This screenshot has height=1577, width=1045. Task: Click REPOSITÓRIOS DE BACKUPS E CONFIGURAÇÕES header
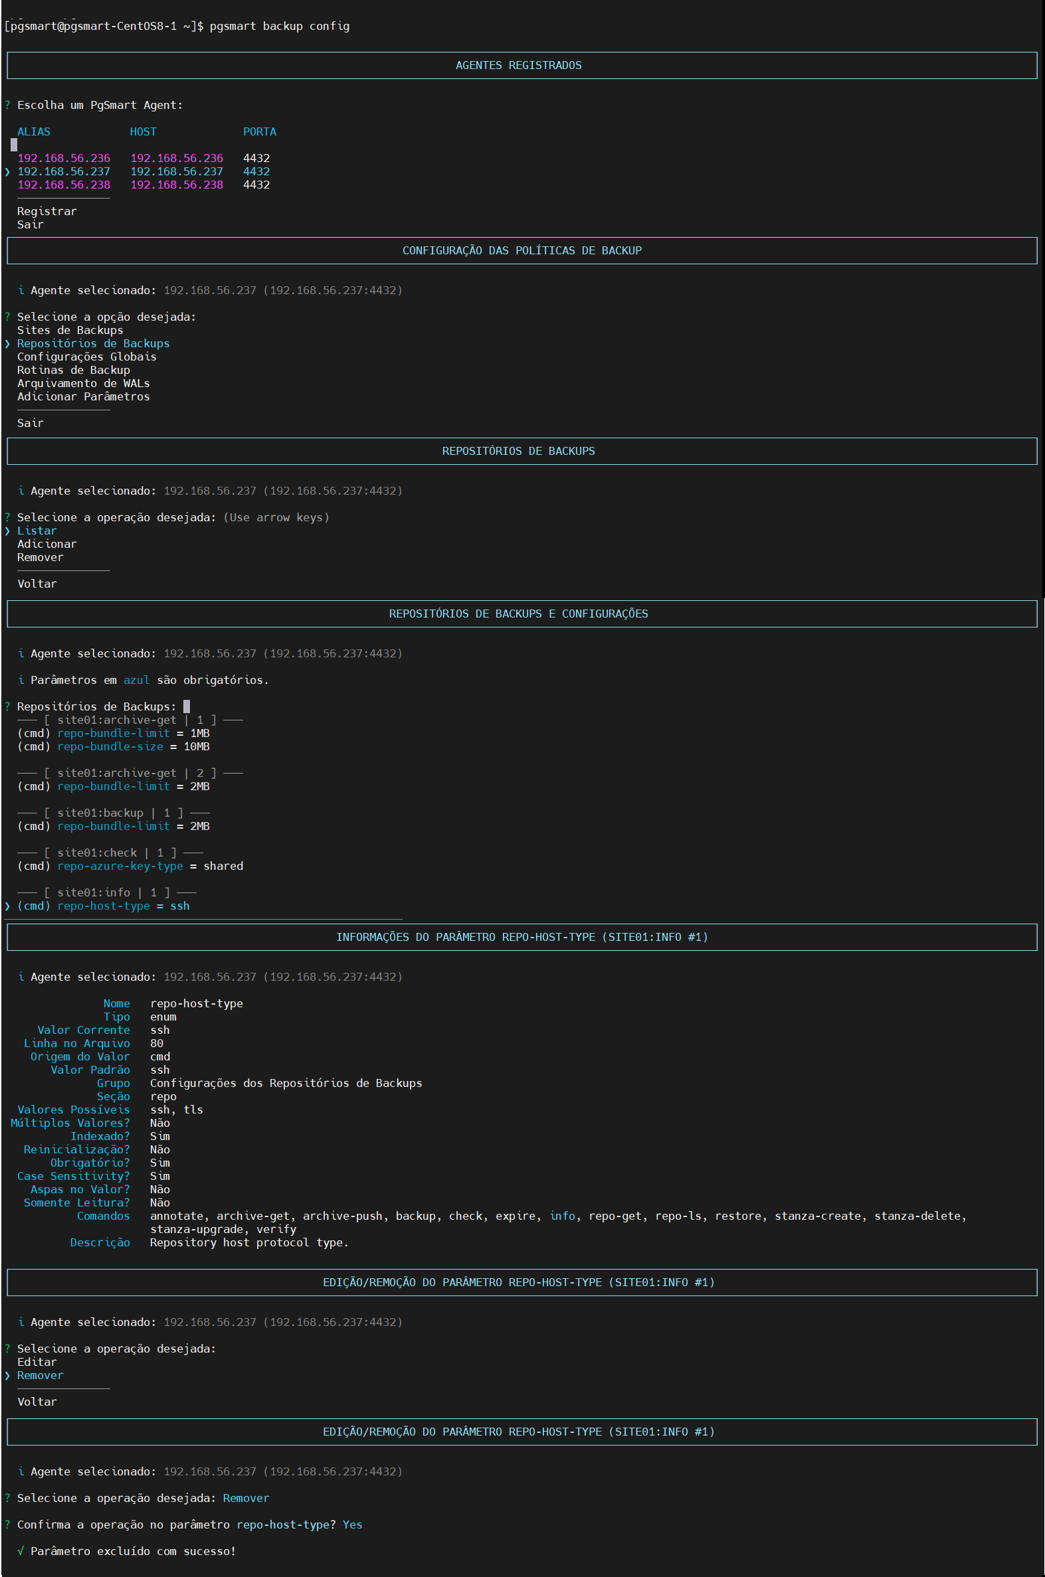pyautogui.click(x=518, y=614)
